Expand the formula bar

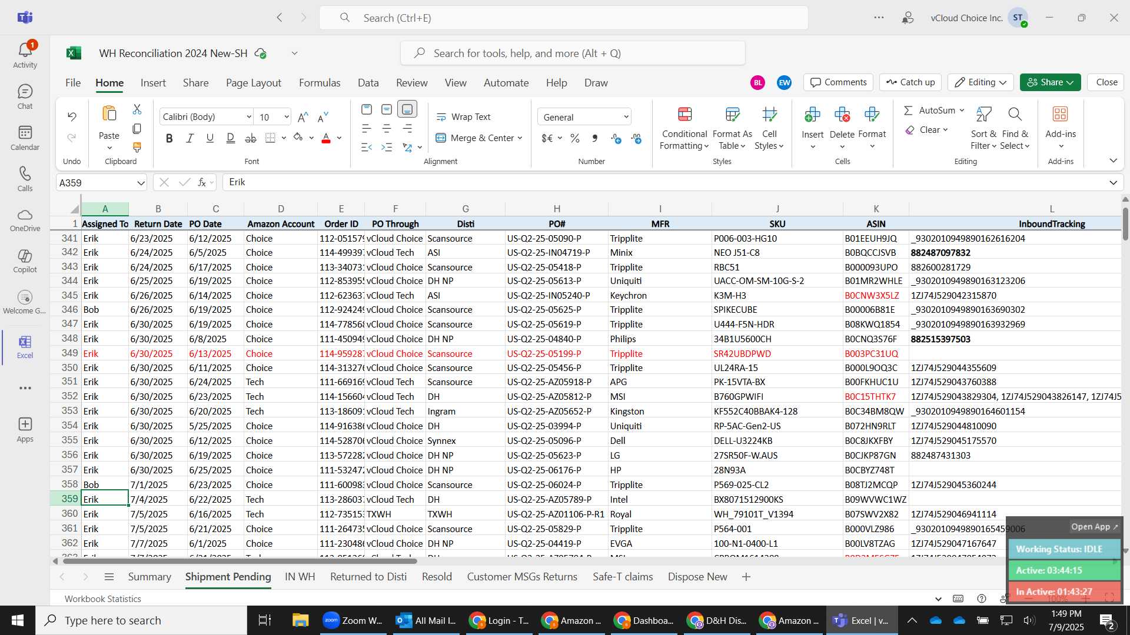pos(1113,183)
